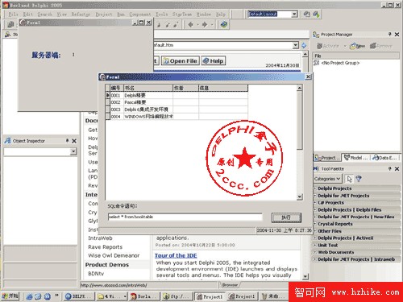Open the Rave Reports link

[x=105, y=247]
